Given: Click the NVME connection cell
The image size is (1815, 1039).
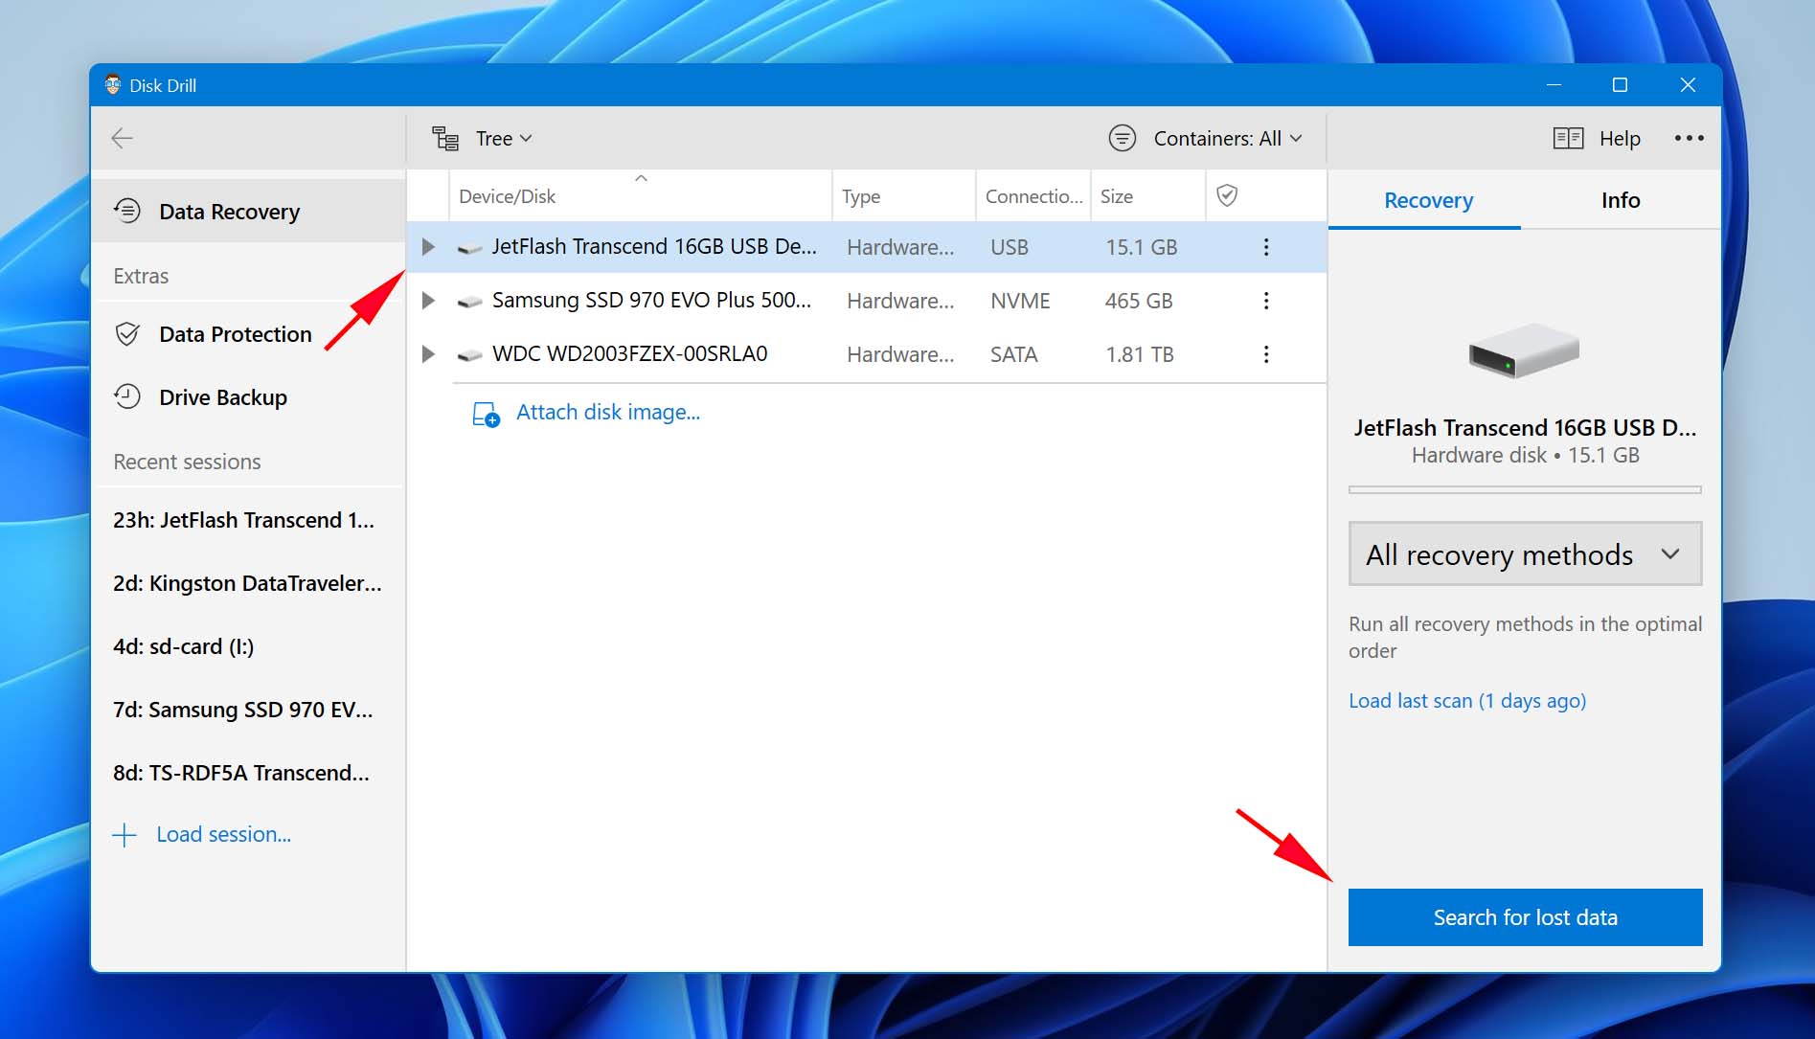Looking at the screenshot, I should coord(1020,301).
